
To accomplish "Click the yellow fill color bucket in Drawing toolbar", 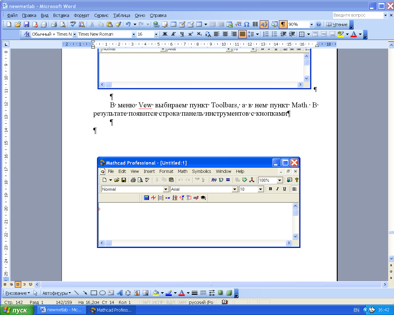I will click(x=156, y=293).
